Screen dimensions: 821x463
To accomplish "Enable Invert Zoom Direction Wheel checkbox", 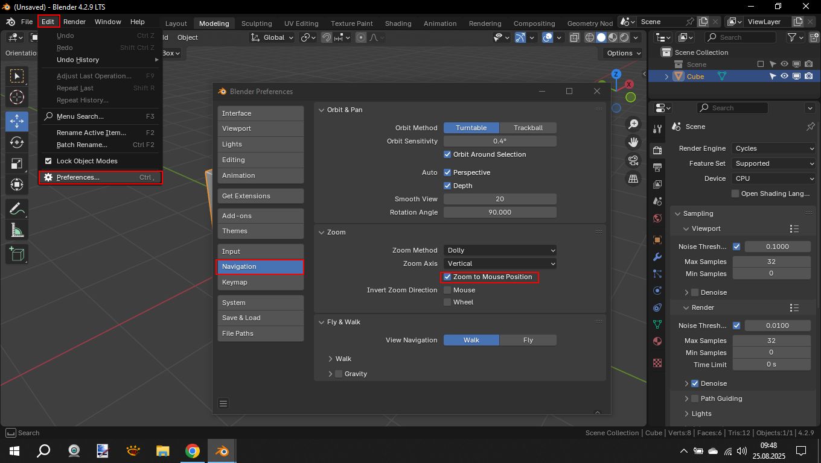I will tap(447, 302).
